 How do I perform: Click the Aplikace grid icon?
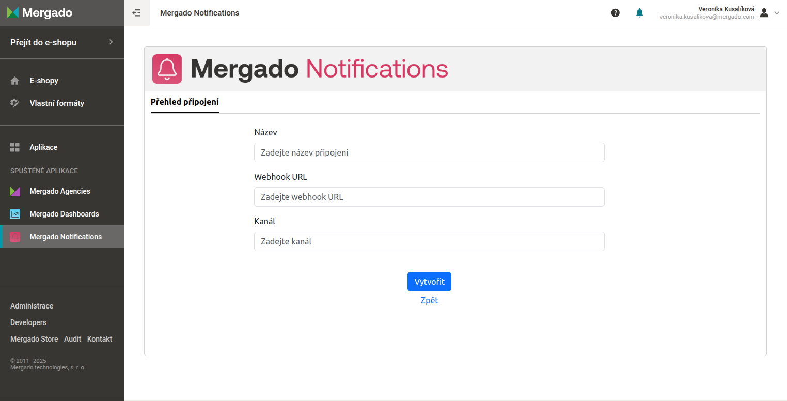(15, 147)
